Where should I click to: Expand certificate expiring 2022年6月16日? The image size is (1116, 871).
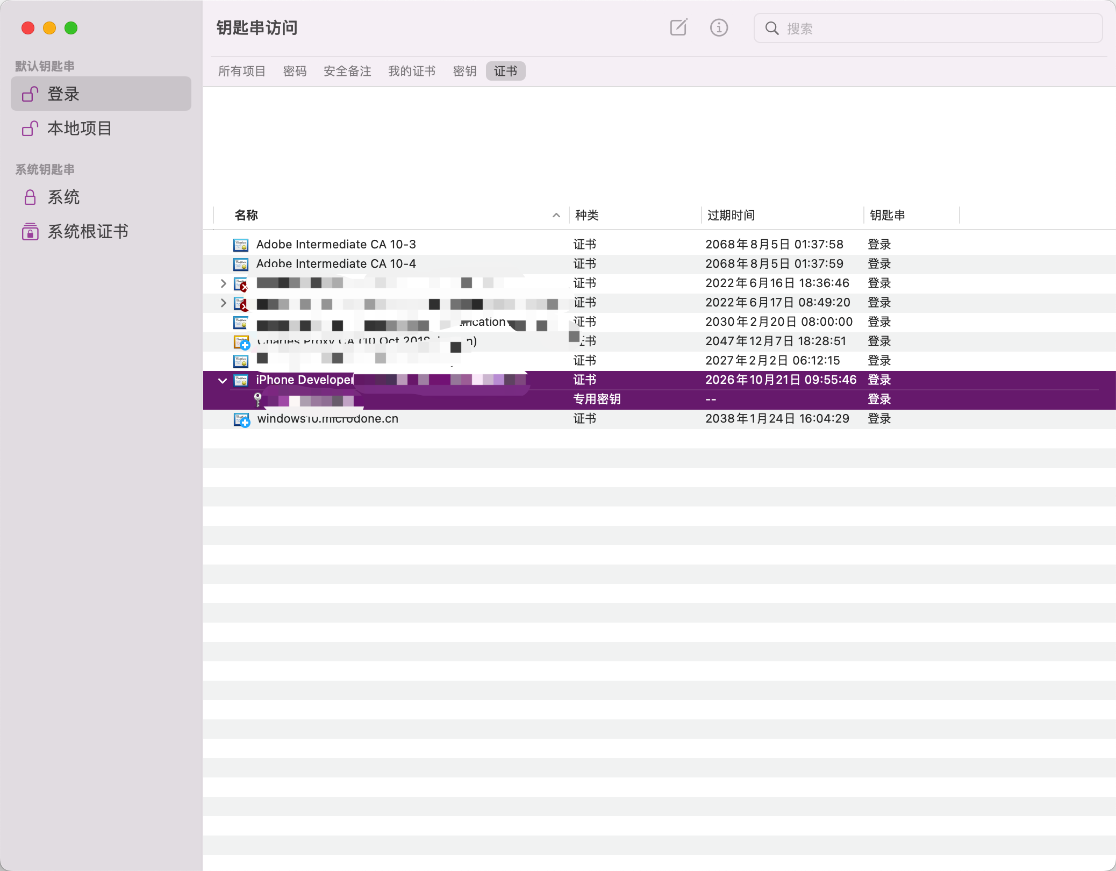point(223,283)
